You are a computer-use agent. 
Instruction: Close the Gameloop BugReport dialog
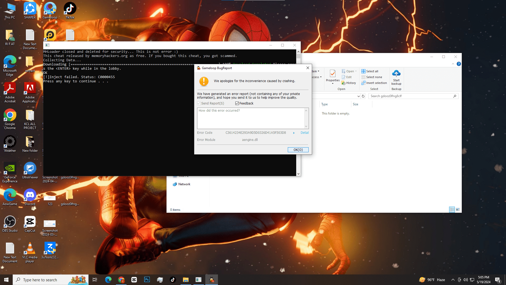click(x=308, y=68)
